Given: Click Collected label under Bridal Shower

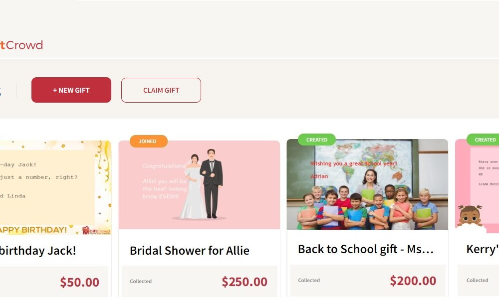Looking at the screenshot, I should [141, 282].
